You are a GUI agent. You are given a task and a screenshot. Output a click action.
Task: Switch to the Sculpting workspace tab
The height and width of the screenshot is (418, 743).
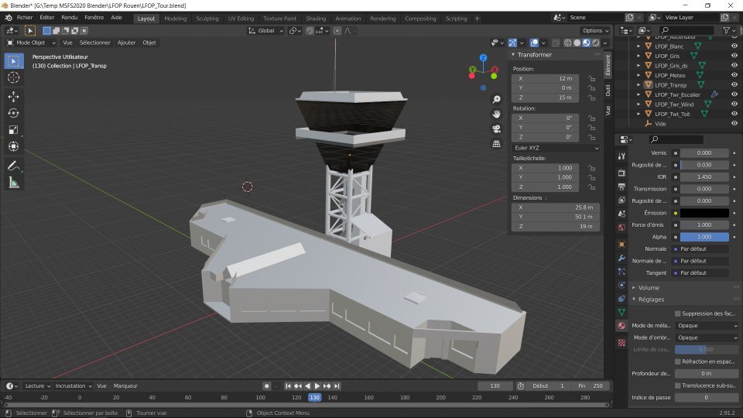click(x=207, y=18)
